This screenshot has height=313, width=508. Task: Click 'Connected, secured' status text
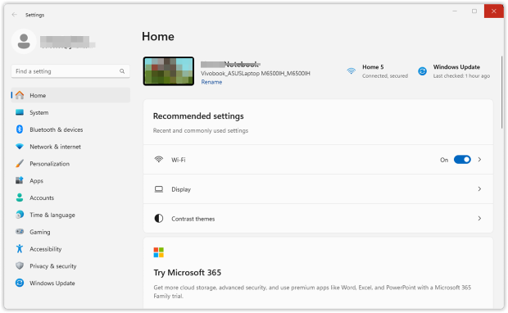(x=385, y=76)
